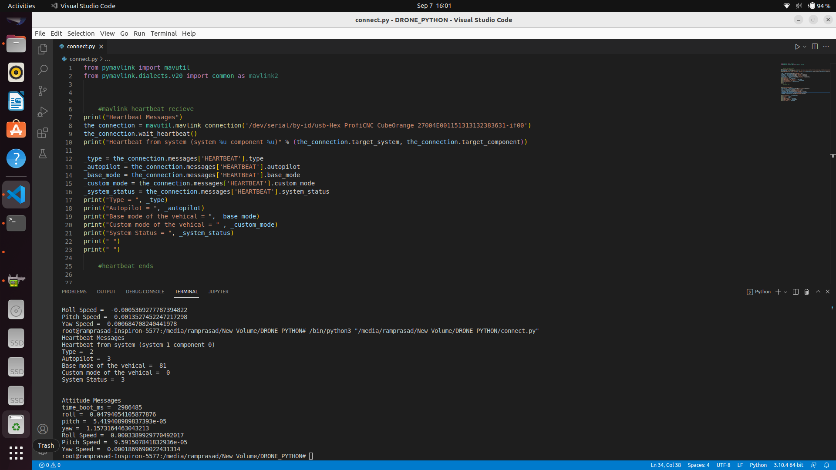Click Python language mode in status bar

coord(758,465)
